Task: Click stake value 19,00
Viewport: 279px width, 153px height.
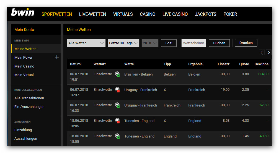Action: tap(225, 89)
